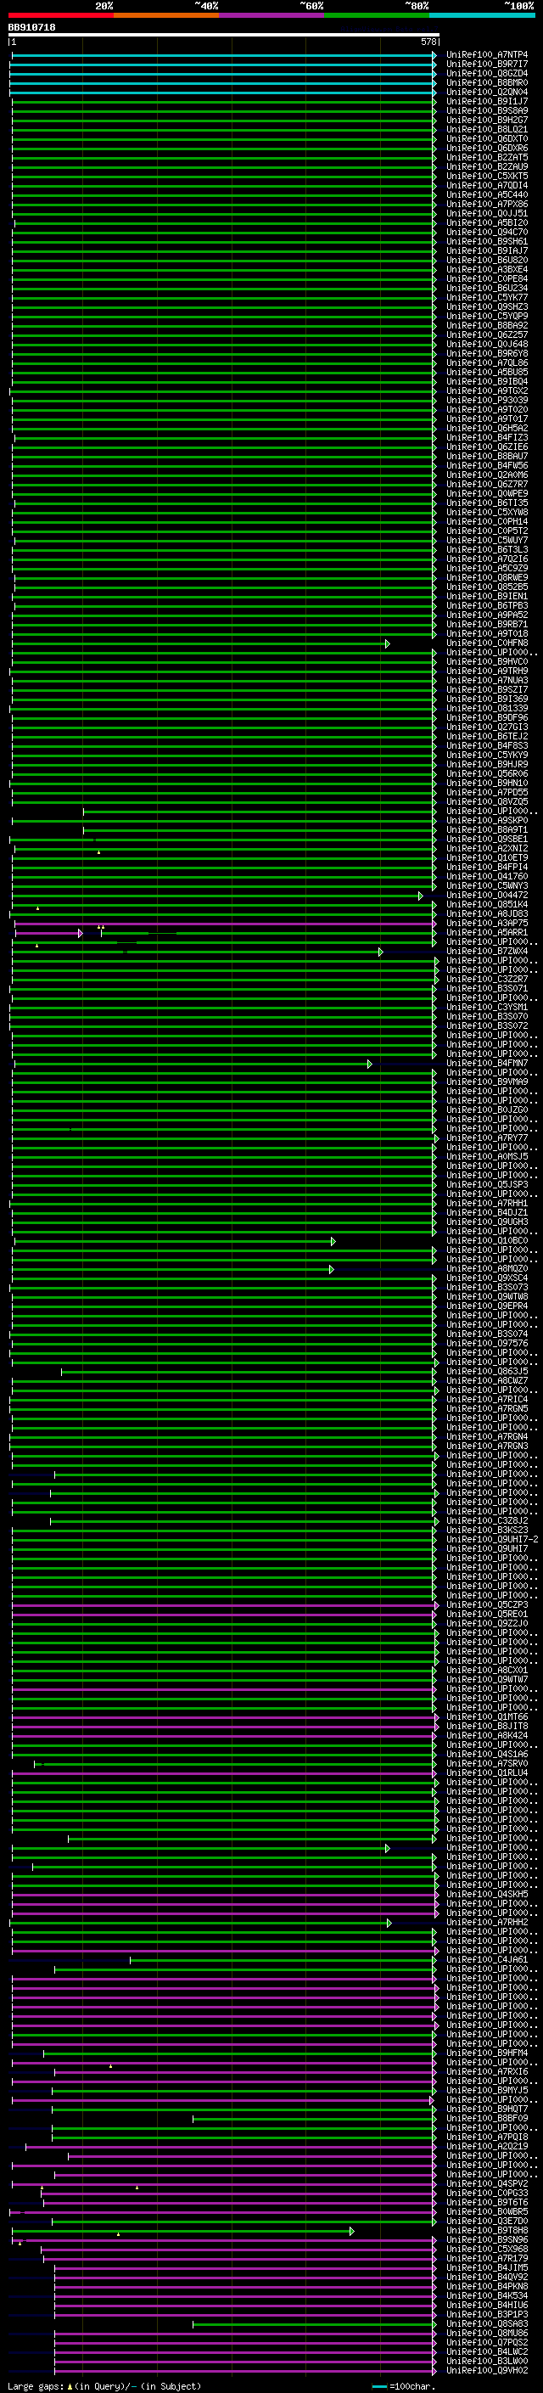The height and width of the screenshot is (2393, 543).
Task: Click the white query sequence ruler bar
Action: coord(224,34)
